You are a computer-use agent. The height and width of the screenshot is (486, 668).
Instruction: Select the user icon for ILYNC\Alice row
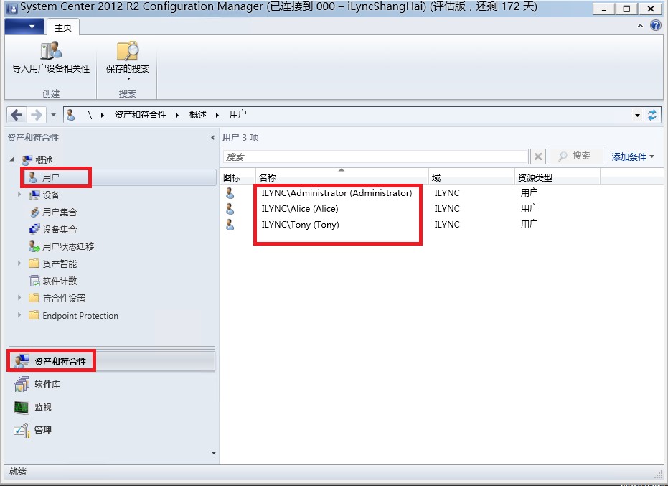point(230,209)
